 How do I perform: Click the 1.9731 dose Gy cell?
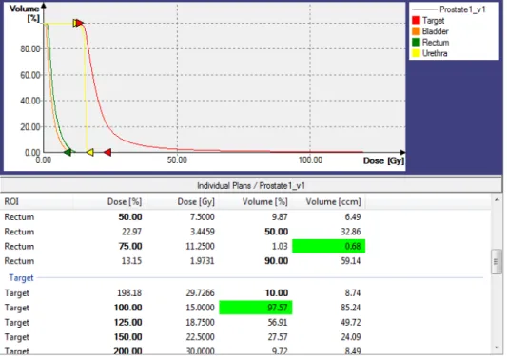[x=203, y=261]
